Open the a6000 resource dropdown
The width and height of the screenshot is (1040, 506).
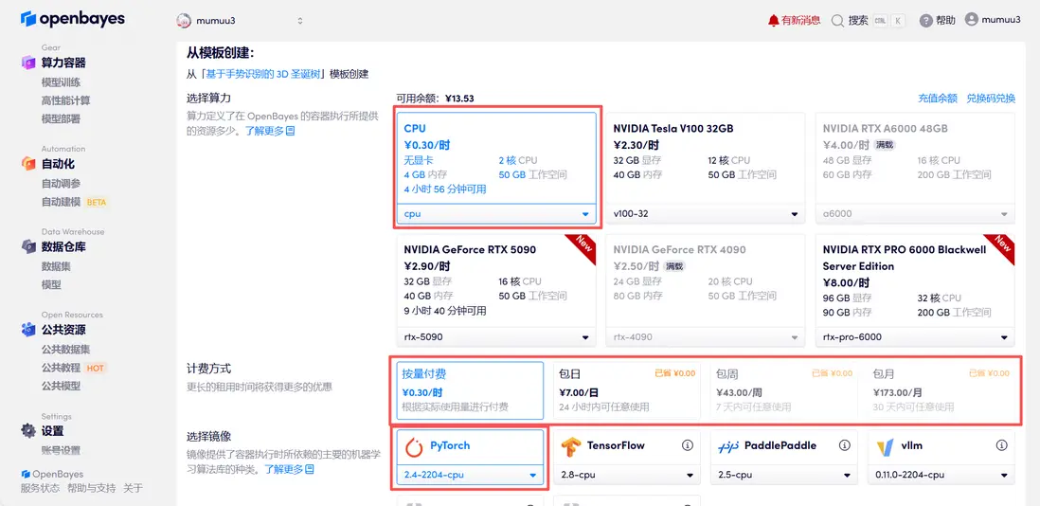[x=915, y=214]
